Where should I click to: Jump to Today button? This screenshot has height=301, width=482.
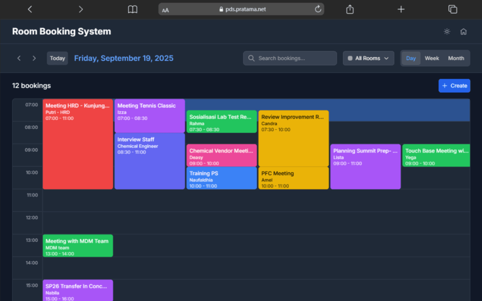point(57,58)
